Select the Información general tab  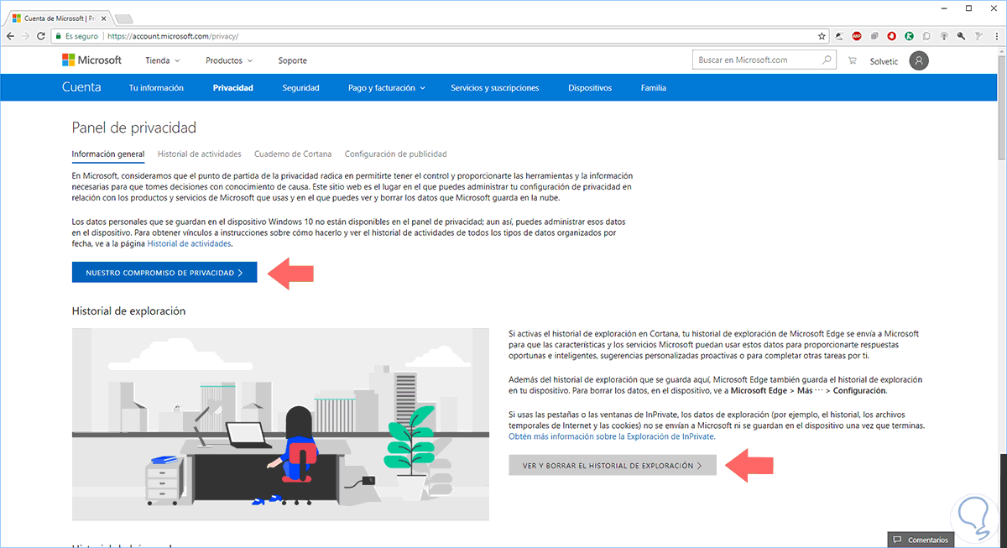click(108, 154)
